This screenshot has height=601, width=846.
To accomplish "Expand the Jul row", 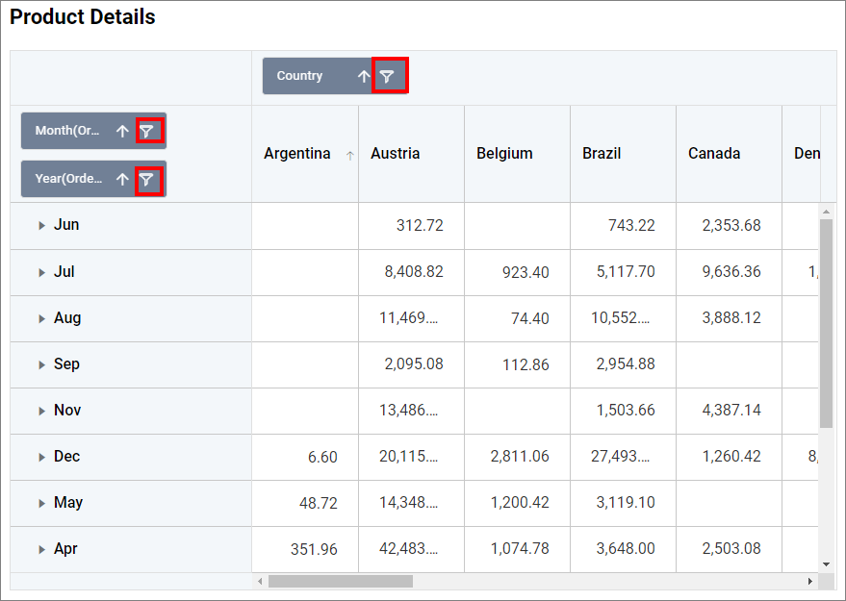I will pos(41,272).
